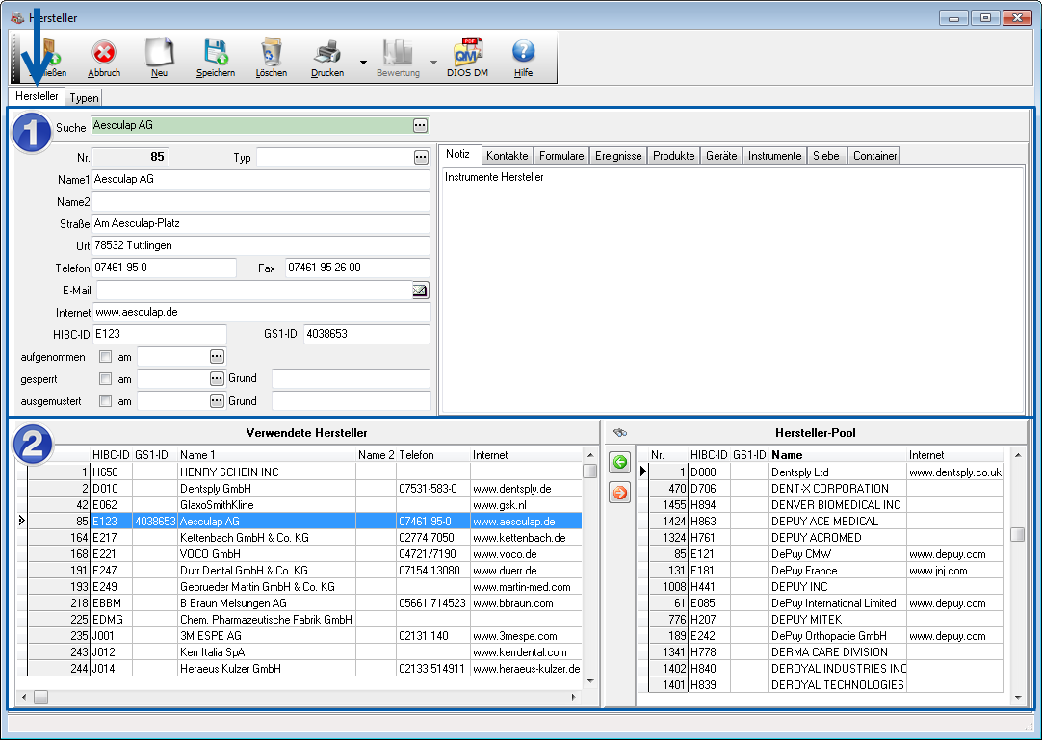Click Hersteller-Pool vertical scrollbar thumb
Viewport: 1042px width, 740px height.
tap(1017, 534)
